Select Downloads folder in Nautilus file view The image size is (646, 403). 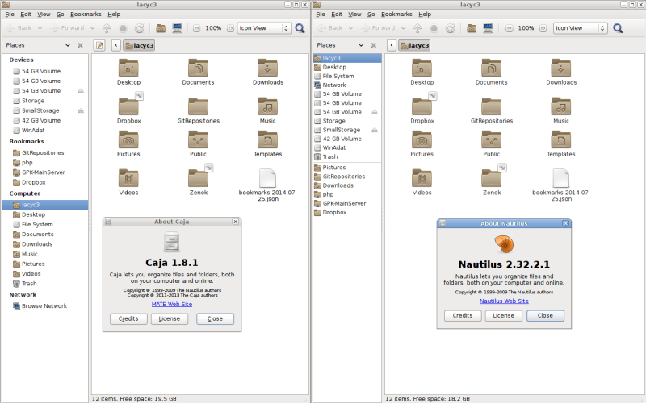[x=561, y=72]
